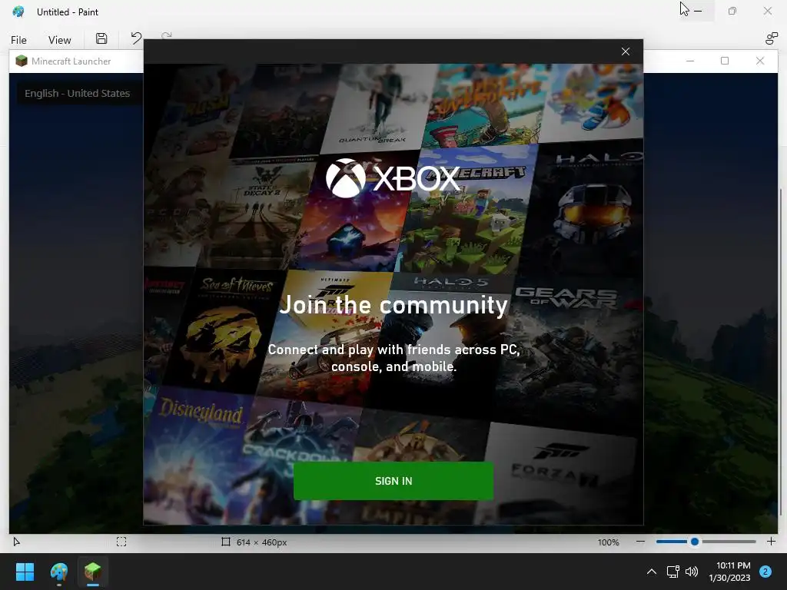Click the cursor position icon in status bar
Screen dimensions: 787x590
click(x=17, y=542)
